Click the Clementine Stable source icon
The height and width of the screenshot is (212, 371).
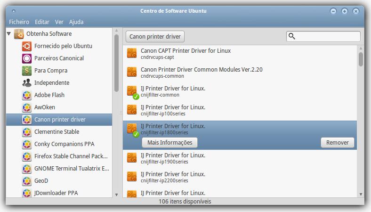[27, 132]
